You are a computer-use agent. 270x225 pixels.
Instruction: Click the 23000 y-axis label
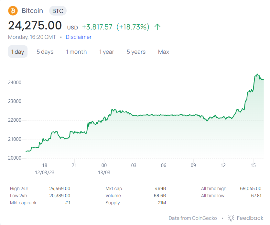[x=15, y=101]
